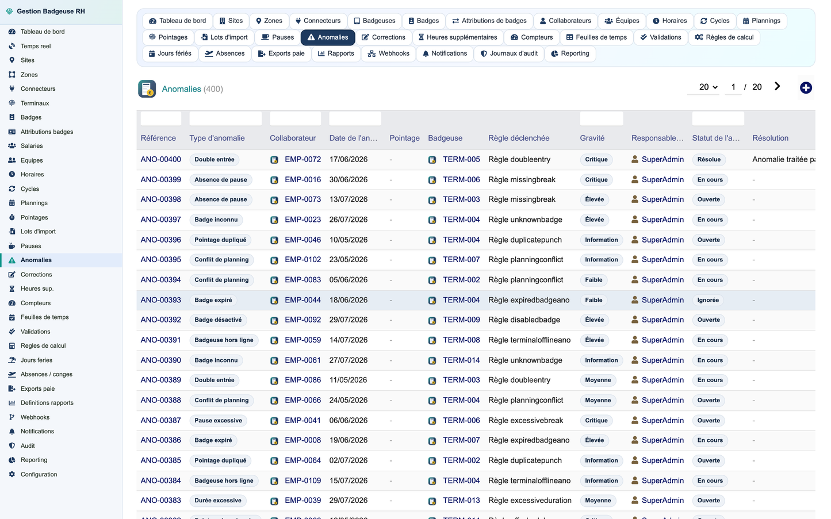Open terminal TERM-013 link

pos(461,501)
